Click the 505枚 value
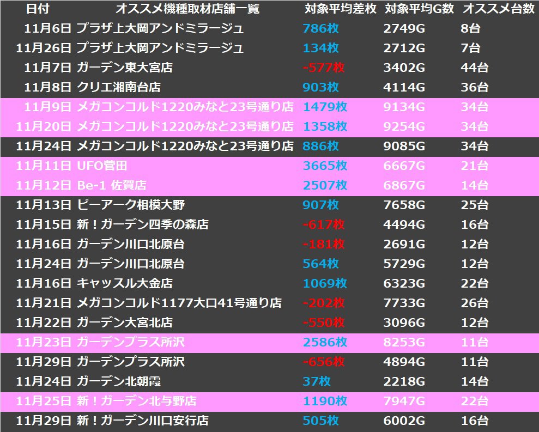The height and width of the screenshot is (432, 539). 320,421
